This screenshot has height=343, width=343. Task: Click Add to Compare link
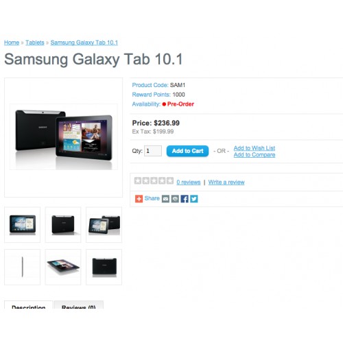[255, 155]
